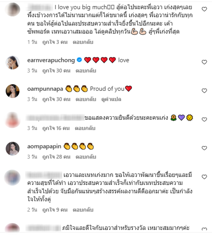Open earnverapuchong's profile picture
This screenshot has width=212, height=236.
13,63
